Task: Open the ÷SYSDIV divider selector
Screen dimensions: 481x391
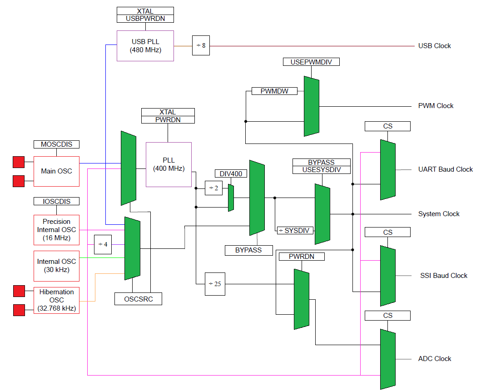Action: pos(295,230)
